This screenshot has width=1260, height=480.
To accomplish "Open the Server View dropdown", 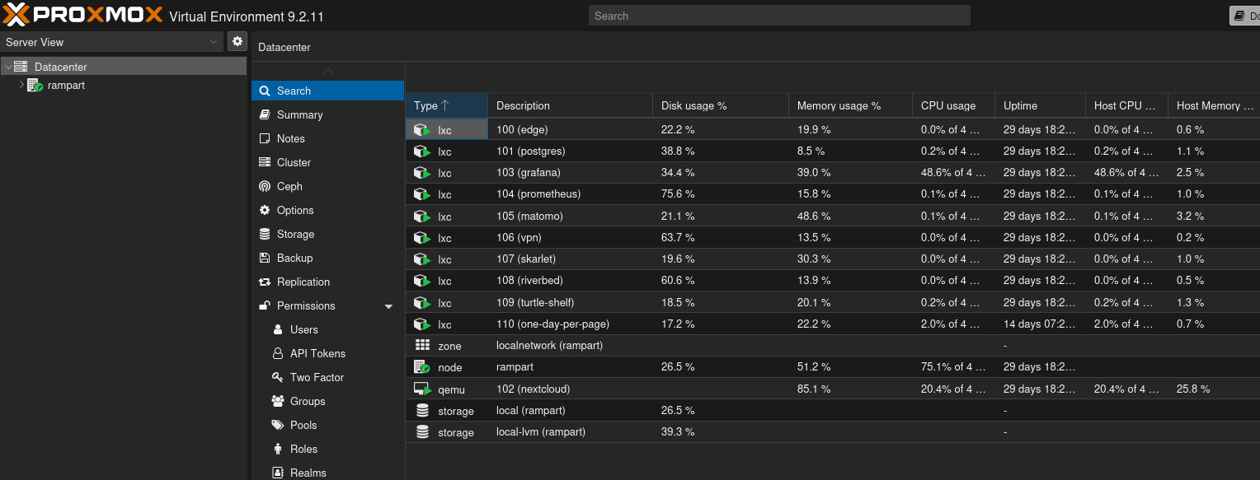I will [111, 42].
